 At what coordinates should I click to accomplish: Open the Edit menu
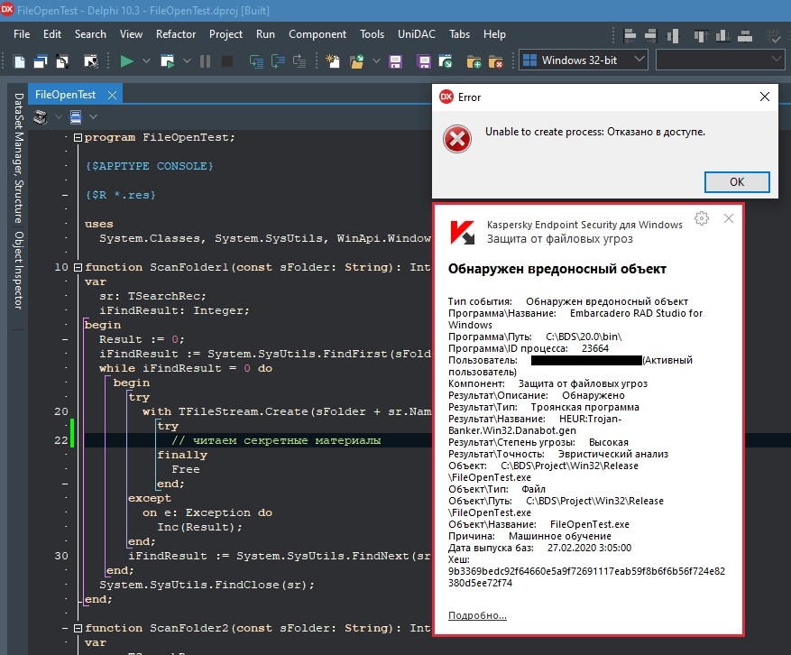pos(52,34)
